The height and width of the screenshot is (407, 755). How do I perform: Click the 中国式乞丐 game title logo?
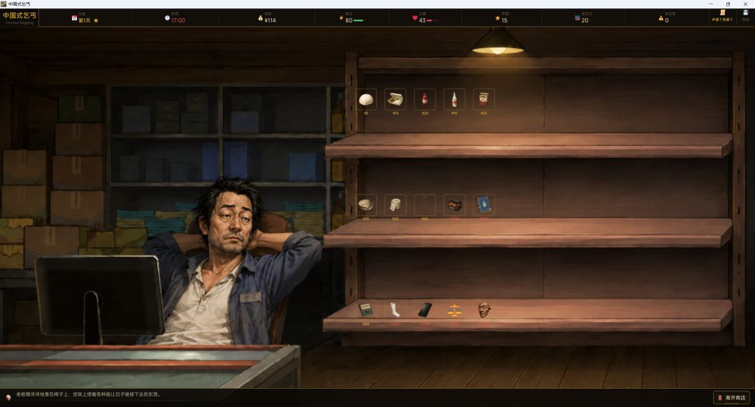20,16
